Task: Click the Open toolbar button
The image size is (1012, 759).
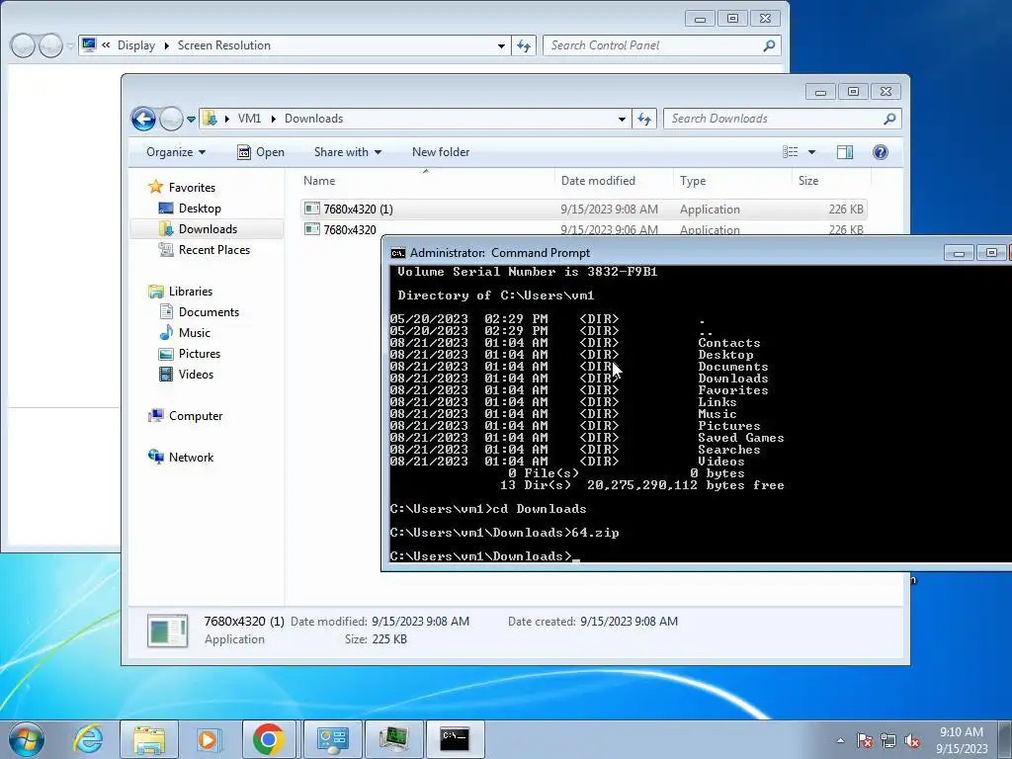Action: pos(261,152)
